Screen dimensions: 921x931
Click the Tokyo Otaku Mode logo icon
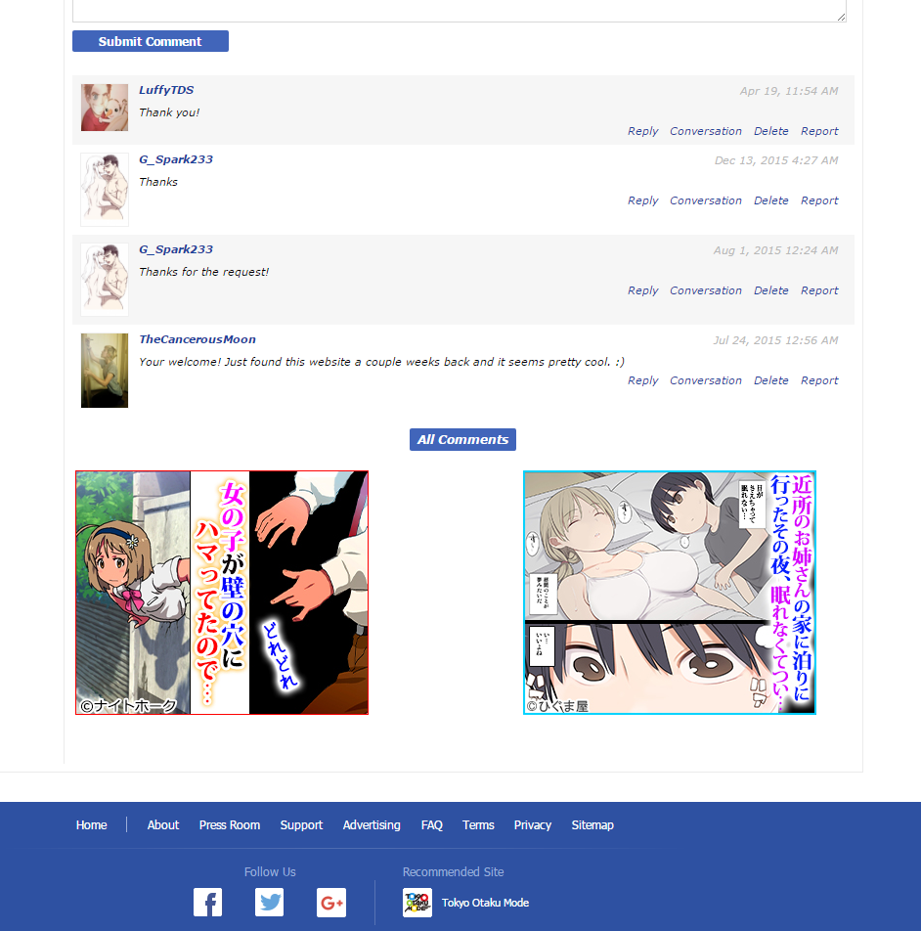(x=417, y=903)
